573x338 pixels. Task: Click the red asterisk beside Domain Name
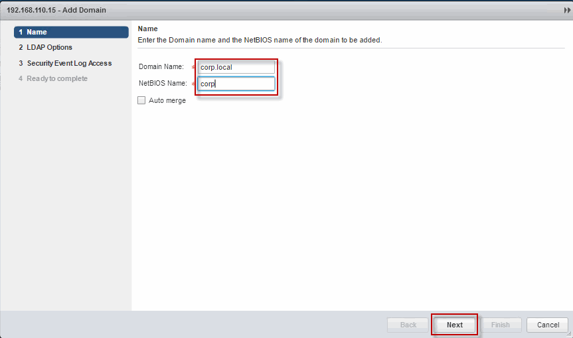pos(194,68)
